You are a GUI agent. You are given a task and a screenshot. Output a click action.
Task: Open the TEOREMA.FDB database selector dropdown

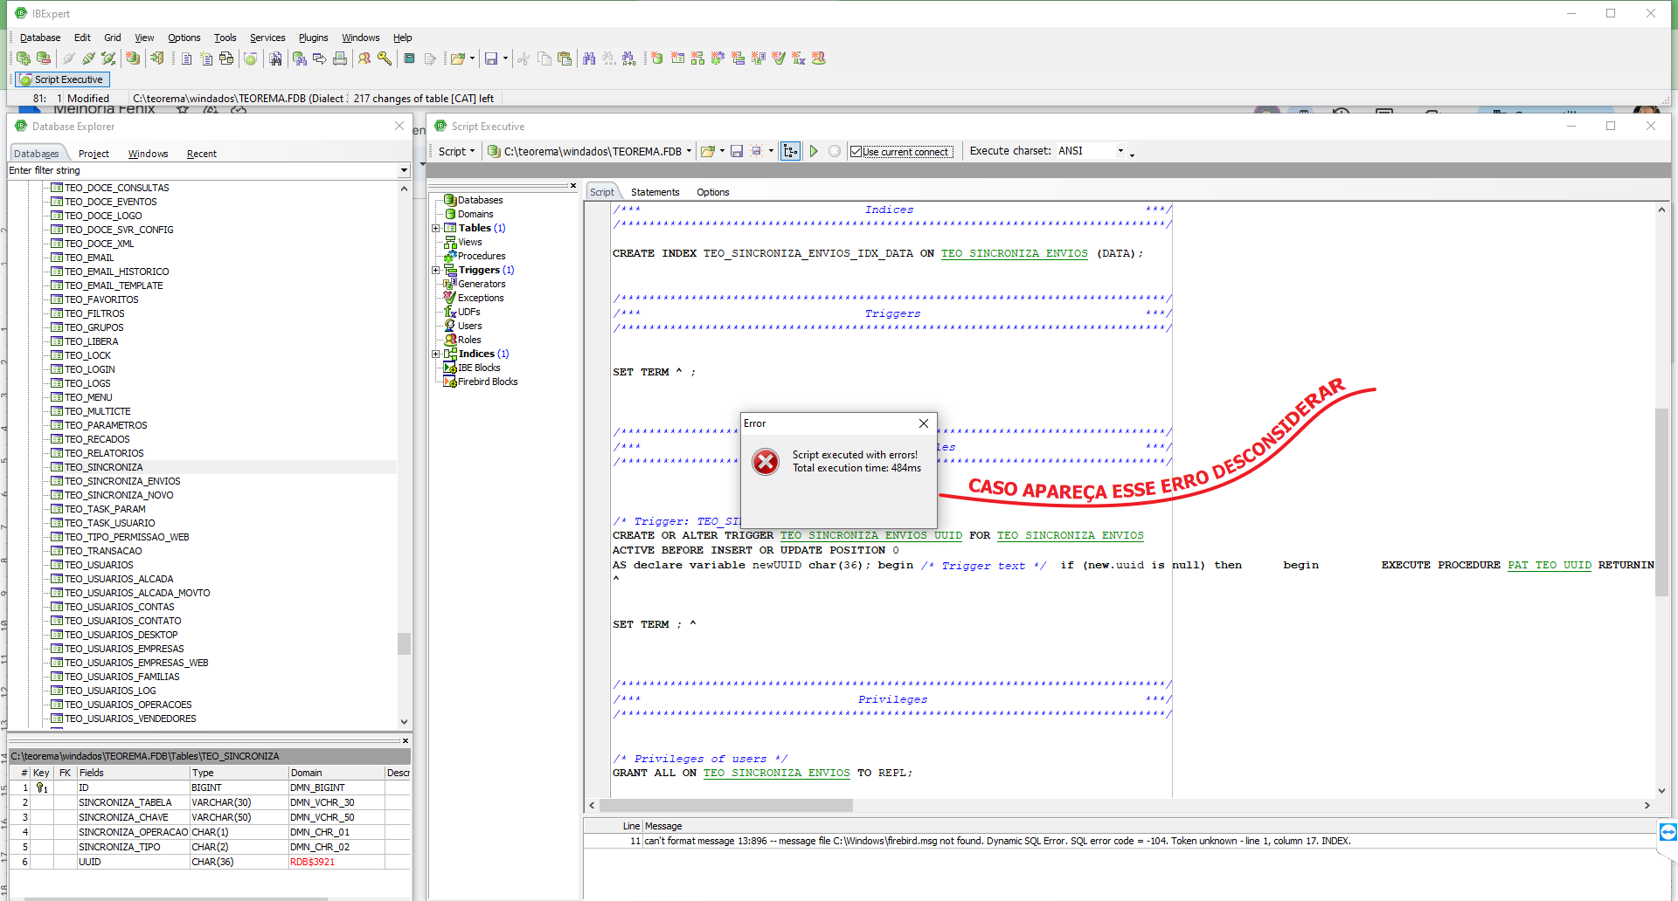[689, 151]
